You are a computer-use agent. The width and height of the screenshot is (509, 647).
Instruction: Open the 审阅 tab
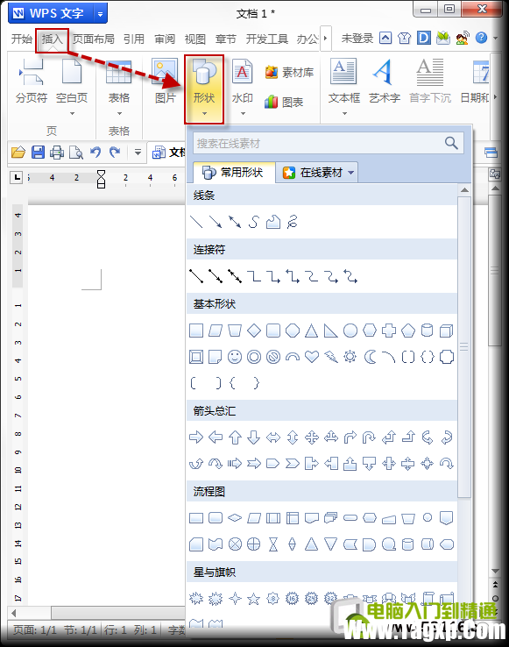tap(165, 39)
